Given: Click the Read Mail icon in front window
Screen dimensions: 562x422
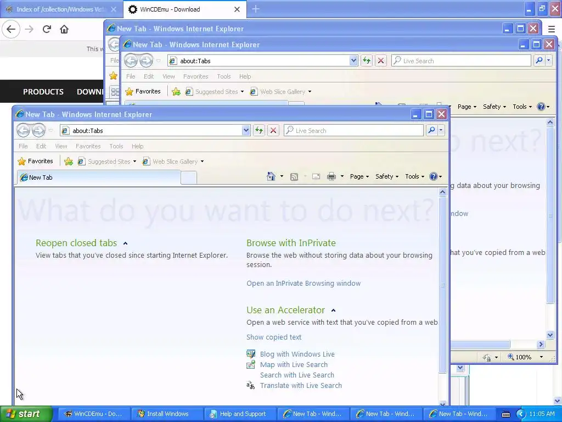Looking at the screenshot, I should tap(316, 176).
